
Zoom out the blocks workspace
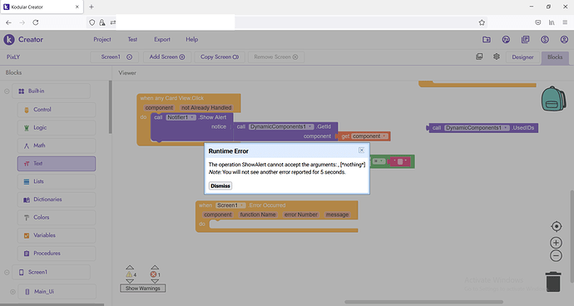(556, 255)
